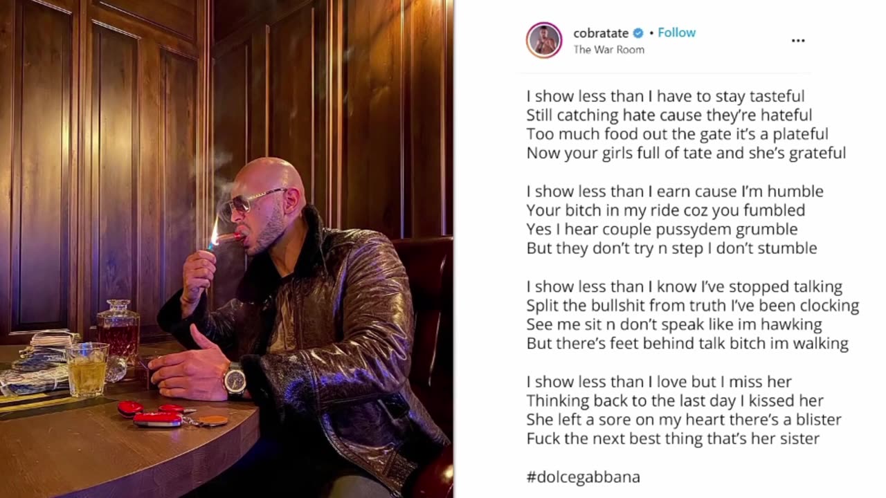Open the three-dot more options menu

798,41
